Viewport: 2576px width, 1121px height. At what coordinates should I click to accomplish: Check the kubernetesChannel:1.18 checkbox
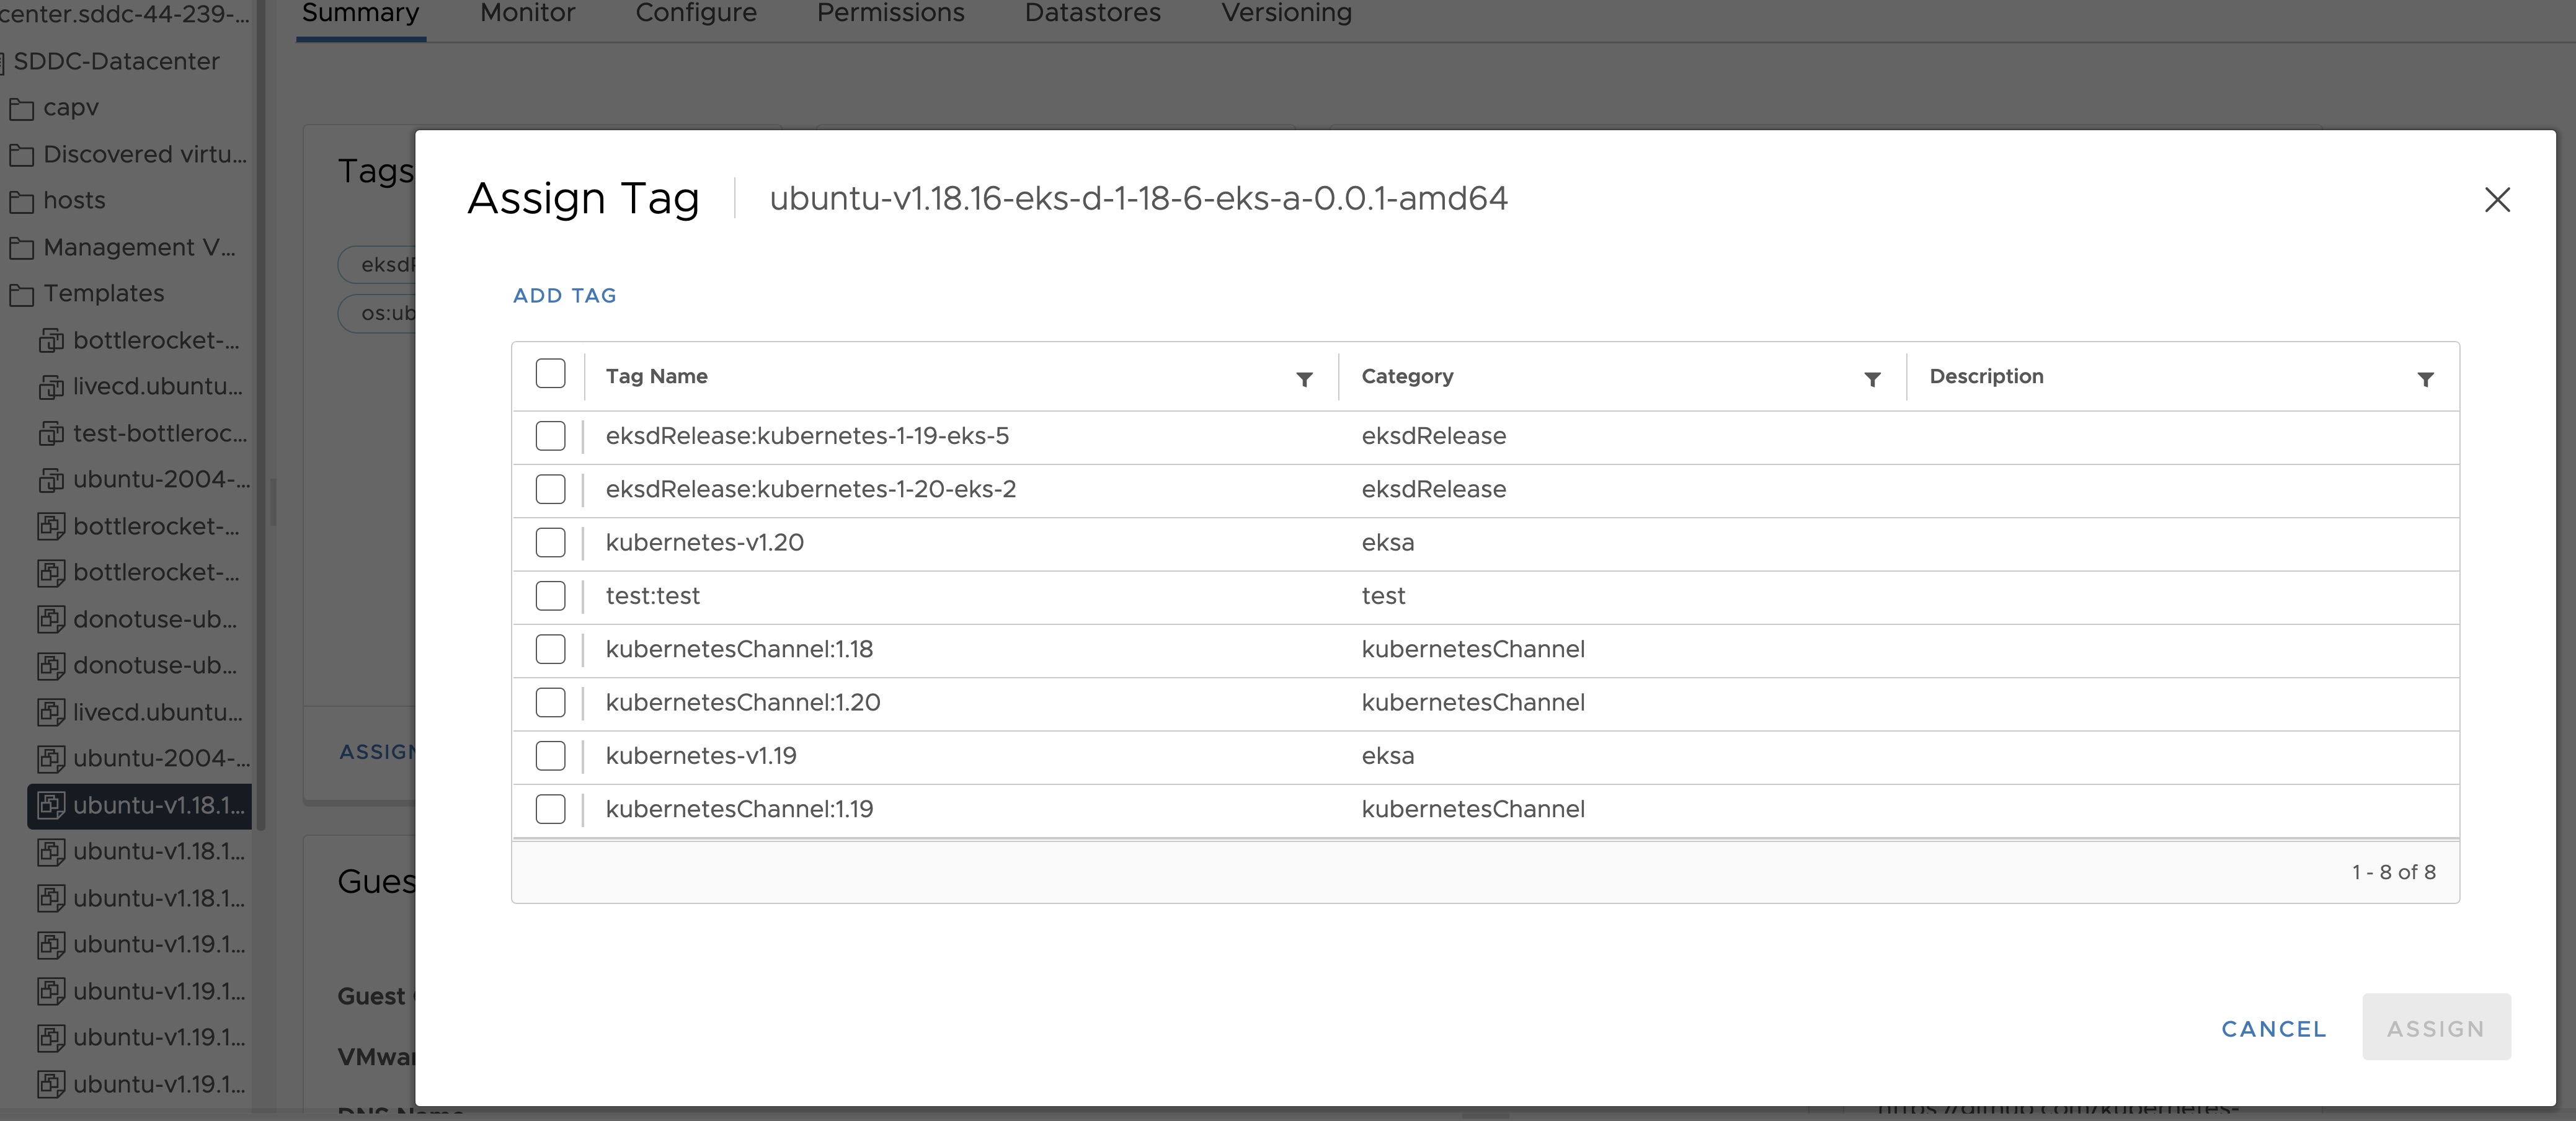click(x=550, y=648)
